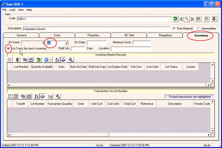This screenshot has height=148, width=222.
Task: Sort transactions with Transactions toolbar sort icon
Action: (x=37, y=96)
